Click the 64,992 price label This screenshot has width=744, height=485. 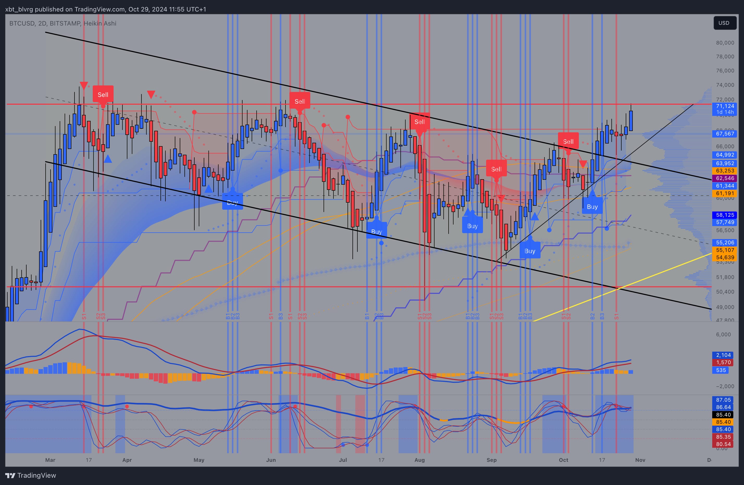tap(724, 155)
